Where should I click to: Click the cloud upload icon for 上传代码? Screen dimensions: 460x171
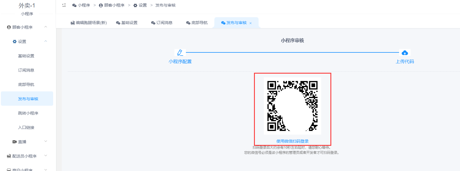coord(405,53)
